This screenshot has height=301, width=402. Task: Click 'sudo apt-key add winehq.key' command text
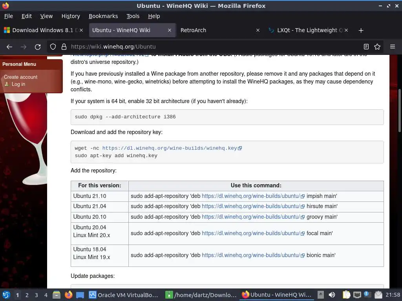(x=116, y=156)
